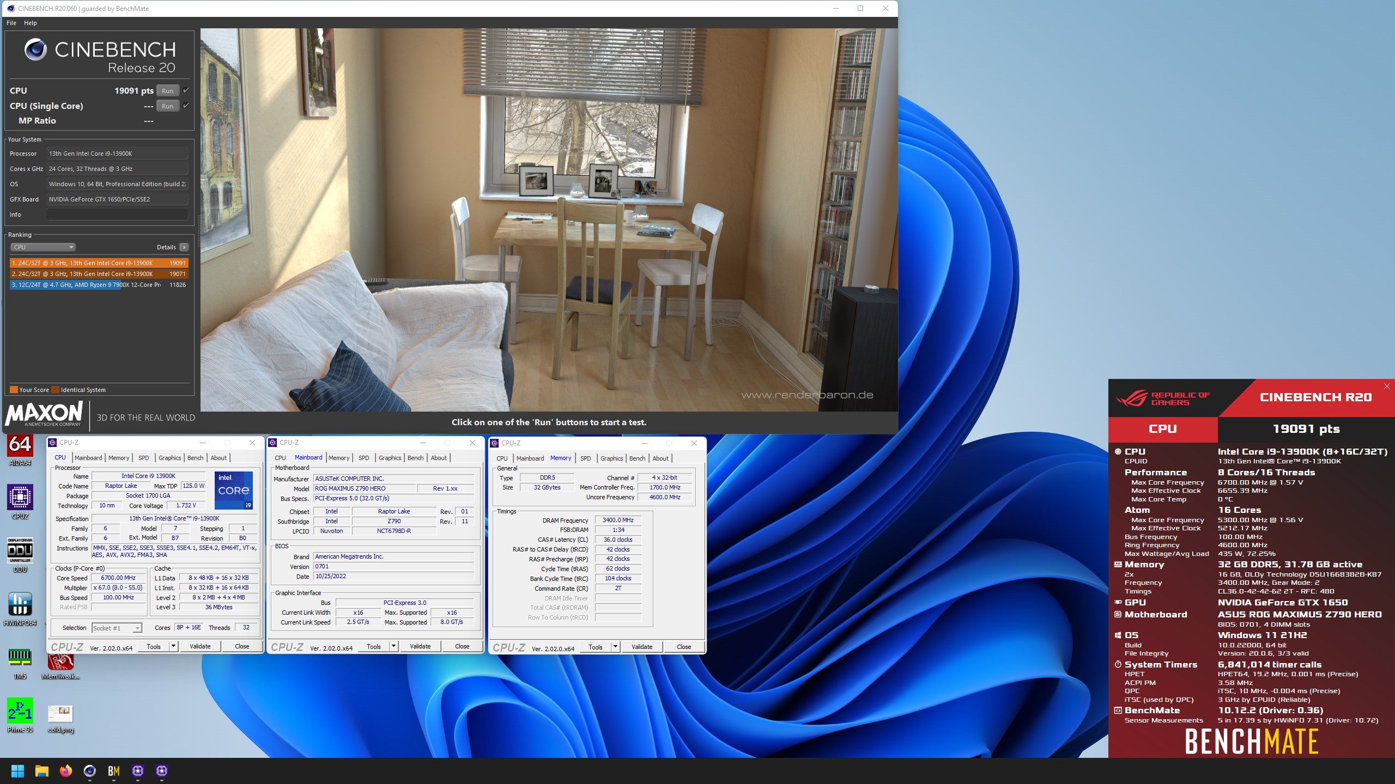Click the Republic of Gamers logo
The image size is (1395, 784).
click(1163, 399)
